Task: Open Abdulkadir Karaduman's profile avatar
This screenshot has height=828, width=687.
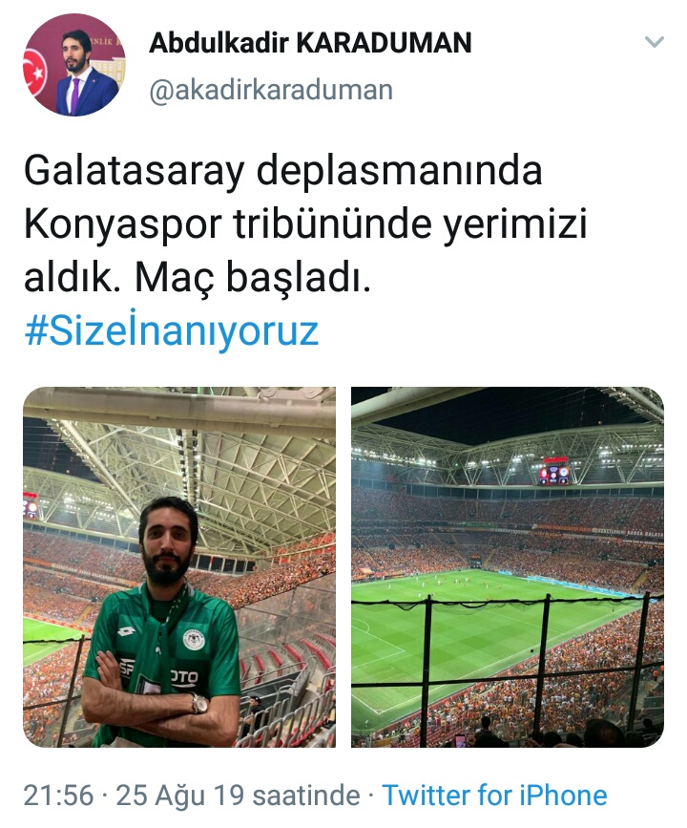Action: click(75, 65)
